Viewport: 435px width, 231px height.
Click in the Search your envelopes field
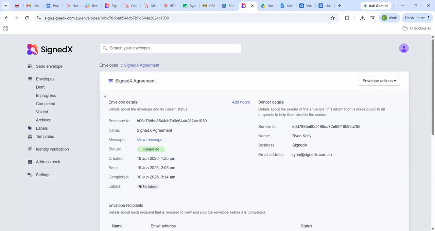click(x=170, y=48)
